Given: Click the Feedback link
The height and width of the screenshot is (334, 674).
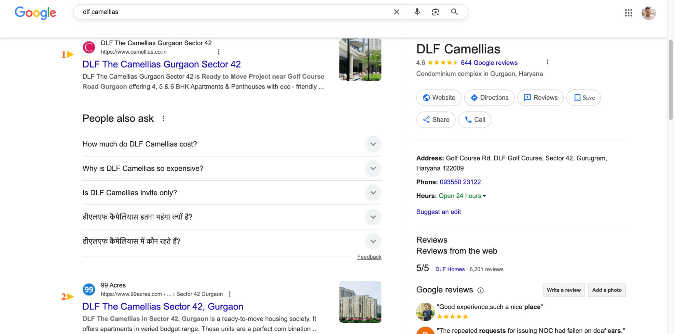Looking at the screenshot, I should [369, 257].
